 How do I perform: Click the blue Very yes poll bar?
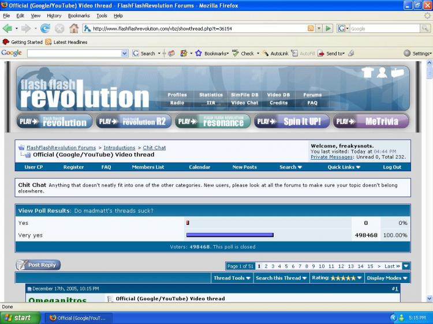(230, 235)
